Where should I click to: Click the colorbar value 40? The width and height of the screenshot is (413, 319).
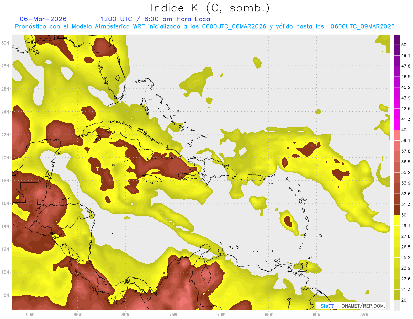[x=404, y=130]
